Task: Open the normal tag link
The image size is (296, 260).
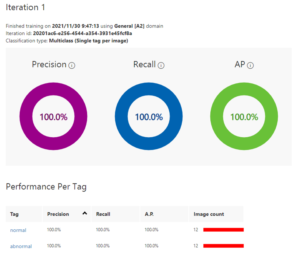Action: point(18,230)
